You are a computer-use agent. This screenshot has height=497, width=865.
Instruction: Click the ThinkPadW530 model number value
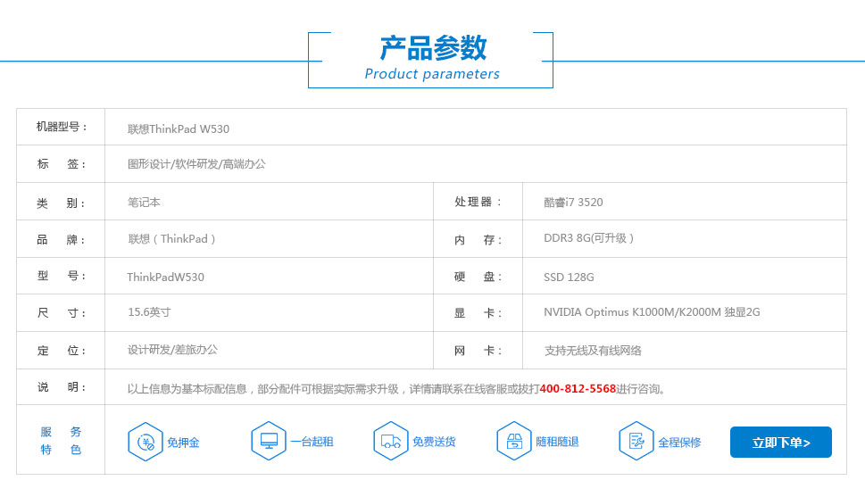coord(165,277)
